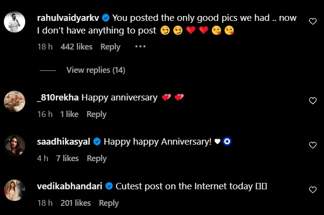Reply to saadhikasyal's comment
Screen dimensions: 324x215
point(96,158)
